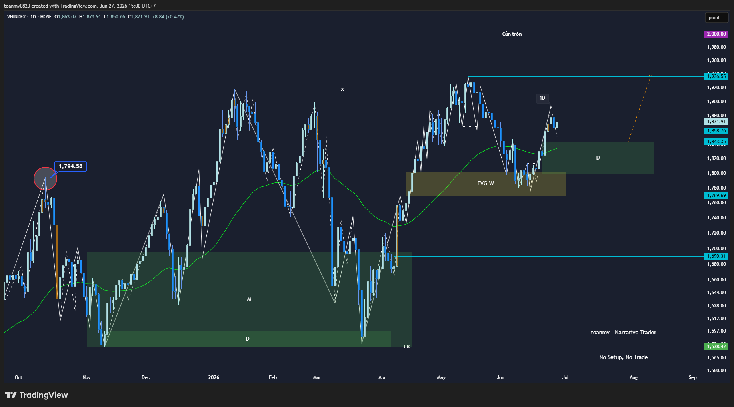Click the low value L1,850.66
The height and width of the screenshot is (407, 734).
(x=114, y=17)
